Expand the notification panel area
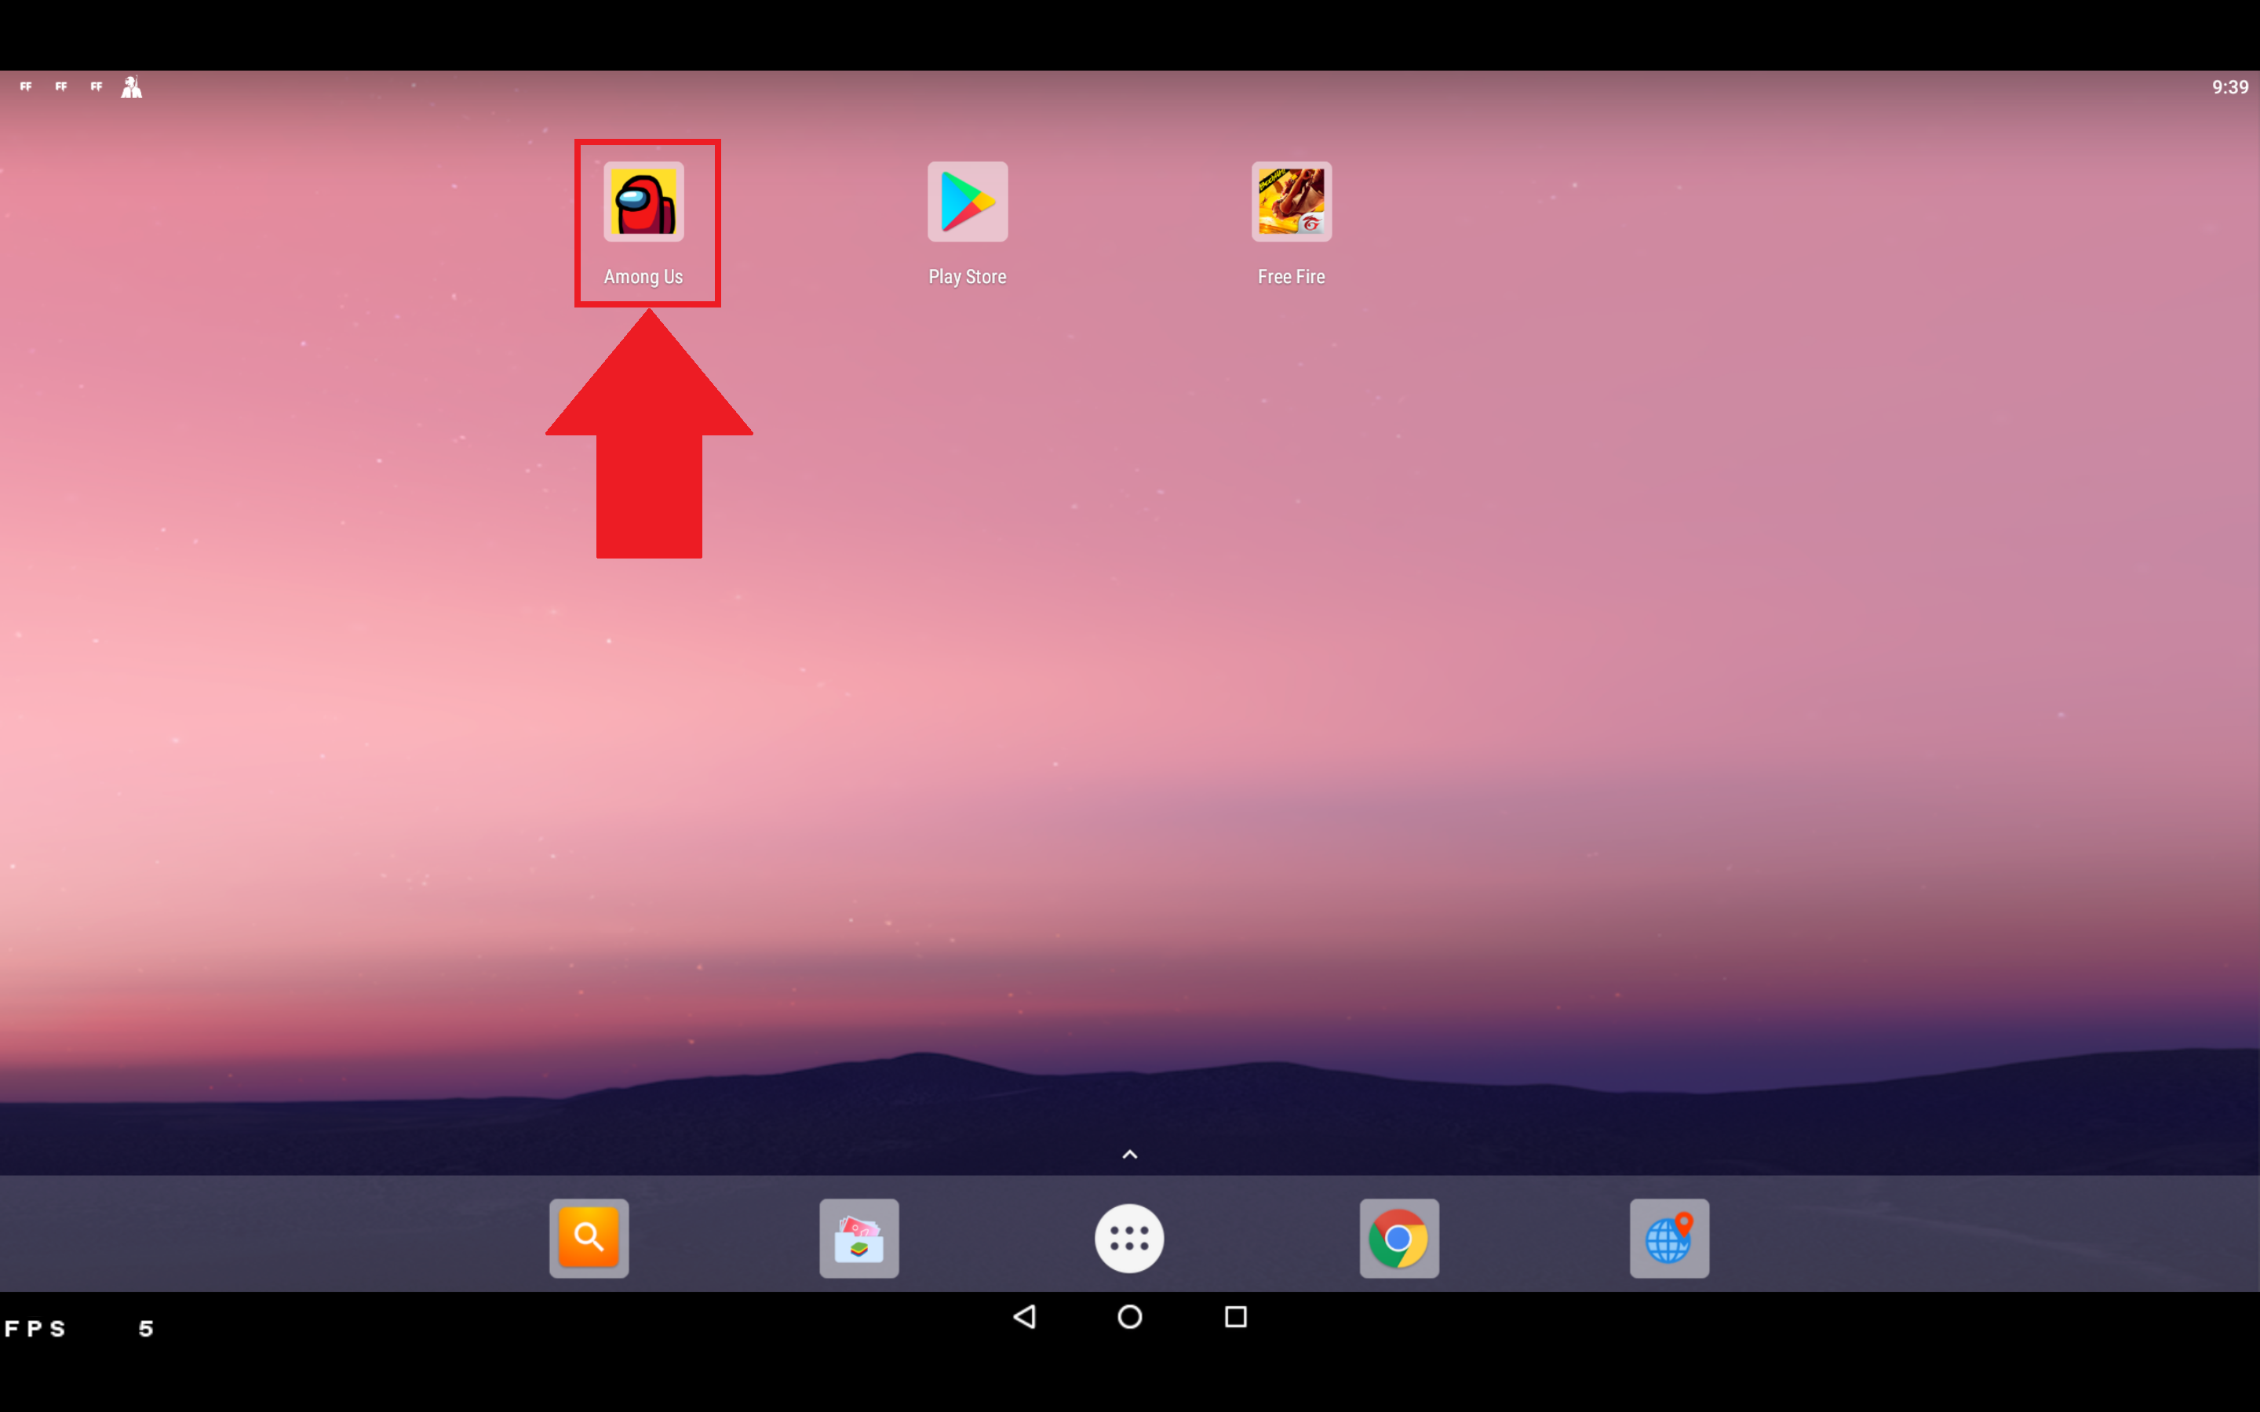This screenshot has width=2260, height=1412. tap(1129, 86)
